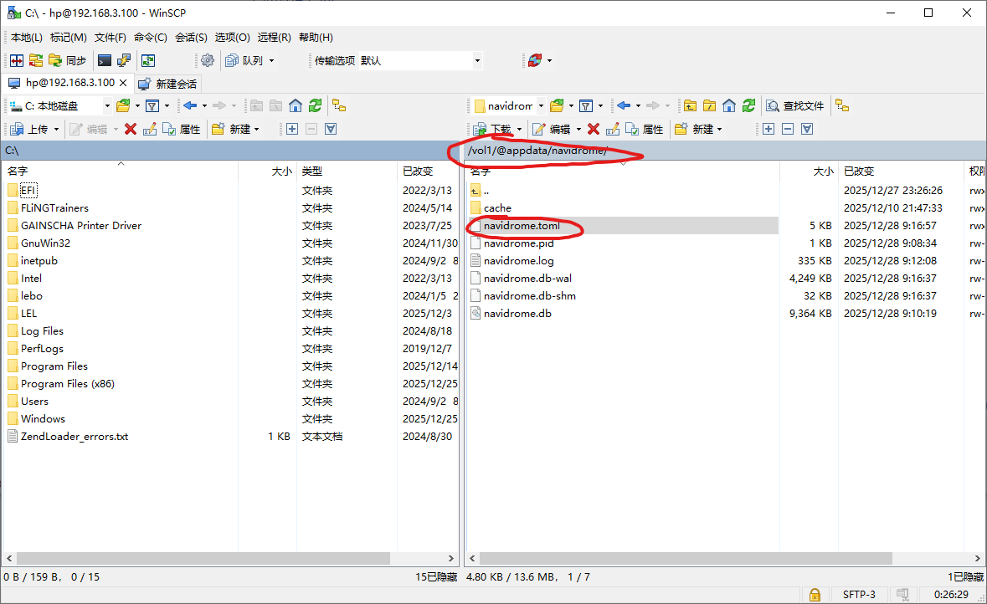Click remote panel unselect files minus icon
The image size is (987, 604).
coord(788,129)
